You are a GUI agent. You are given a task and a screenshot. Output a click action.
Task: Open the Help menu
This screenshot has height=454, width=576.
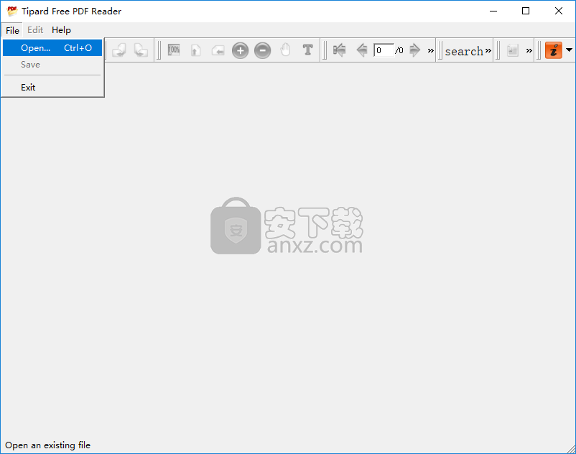click(x=61, y=30)
